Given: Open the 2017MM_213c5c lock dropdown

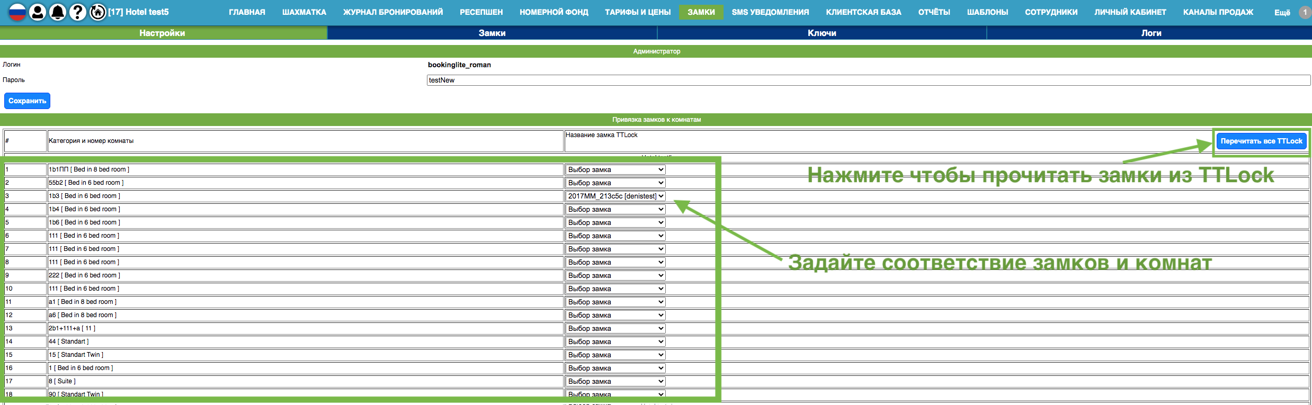Looking at the screenshot, I should pyautogui.click(x=615, y=196).
